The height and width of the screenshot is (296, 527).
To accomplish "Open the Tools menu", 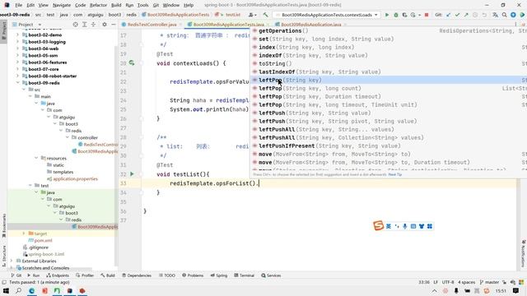I will coord(142,5).
